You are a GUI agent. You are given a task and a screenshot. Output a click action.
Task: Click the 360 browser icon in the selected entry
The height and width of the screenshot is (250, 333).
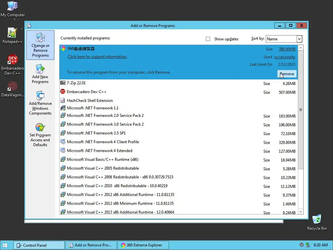63,49
